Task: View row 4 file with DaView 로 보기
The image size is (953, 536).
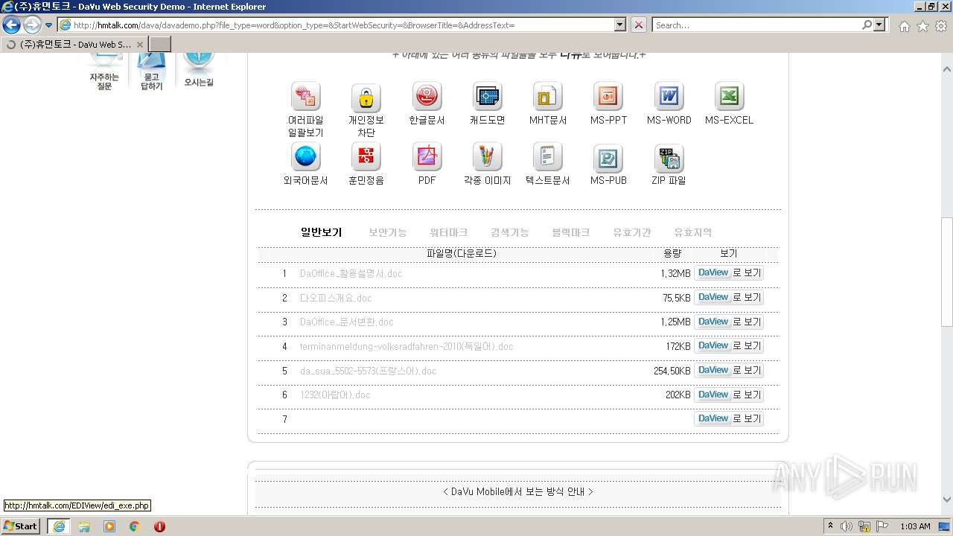Action: pyautogui.click(x=729, y=346)
